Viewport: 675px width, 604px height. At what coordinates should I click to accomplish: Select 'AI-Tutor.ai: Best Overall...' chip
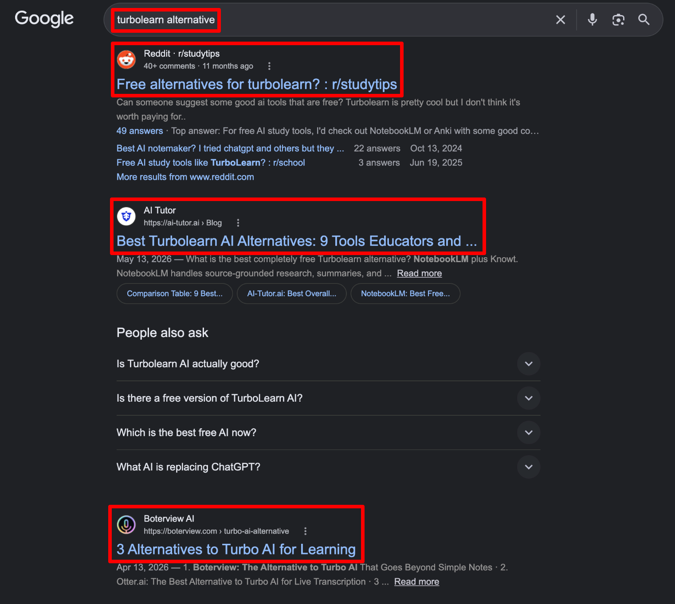(292, 294)
